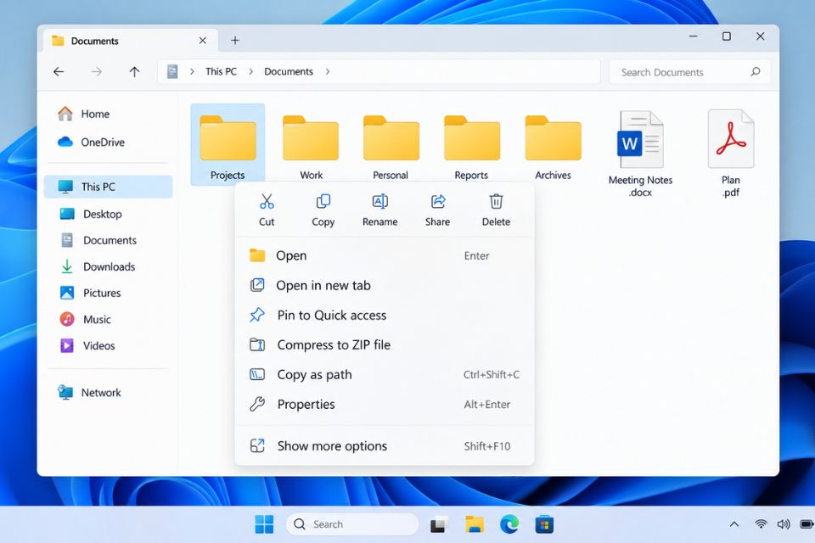Expand chevron after Documents breadcrumb
This screenshot has height=543, width=815.
click(328, 72)
